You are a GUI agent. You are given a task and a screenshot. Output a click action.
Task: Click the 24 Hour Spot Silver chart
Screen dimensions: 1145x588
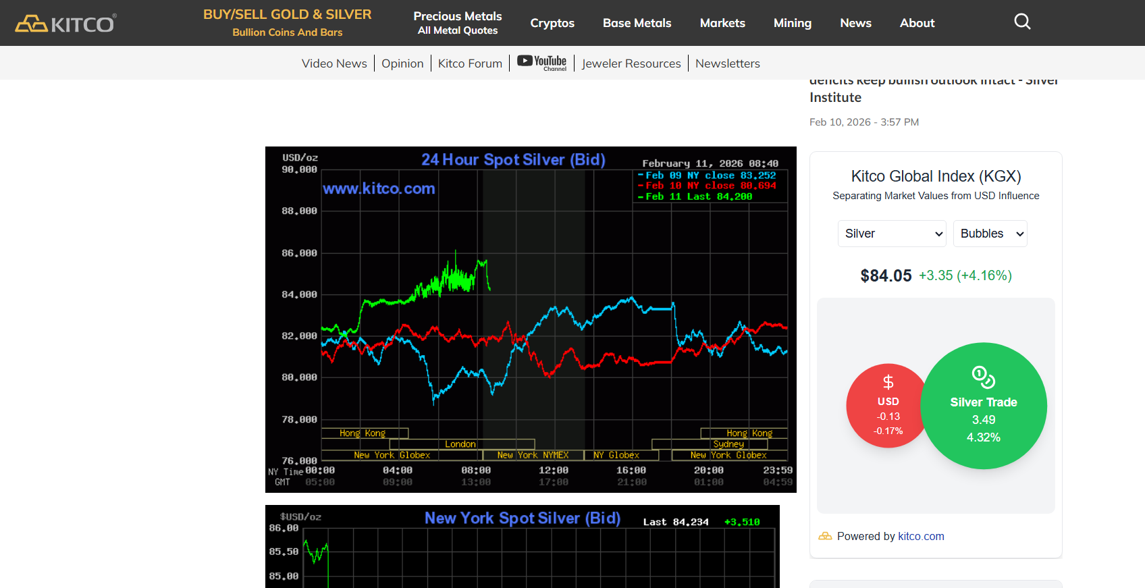click(531, 319)
